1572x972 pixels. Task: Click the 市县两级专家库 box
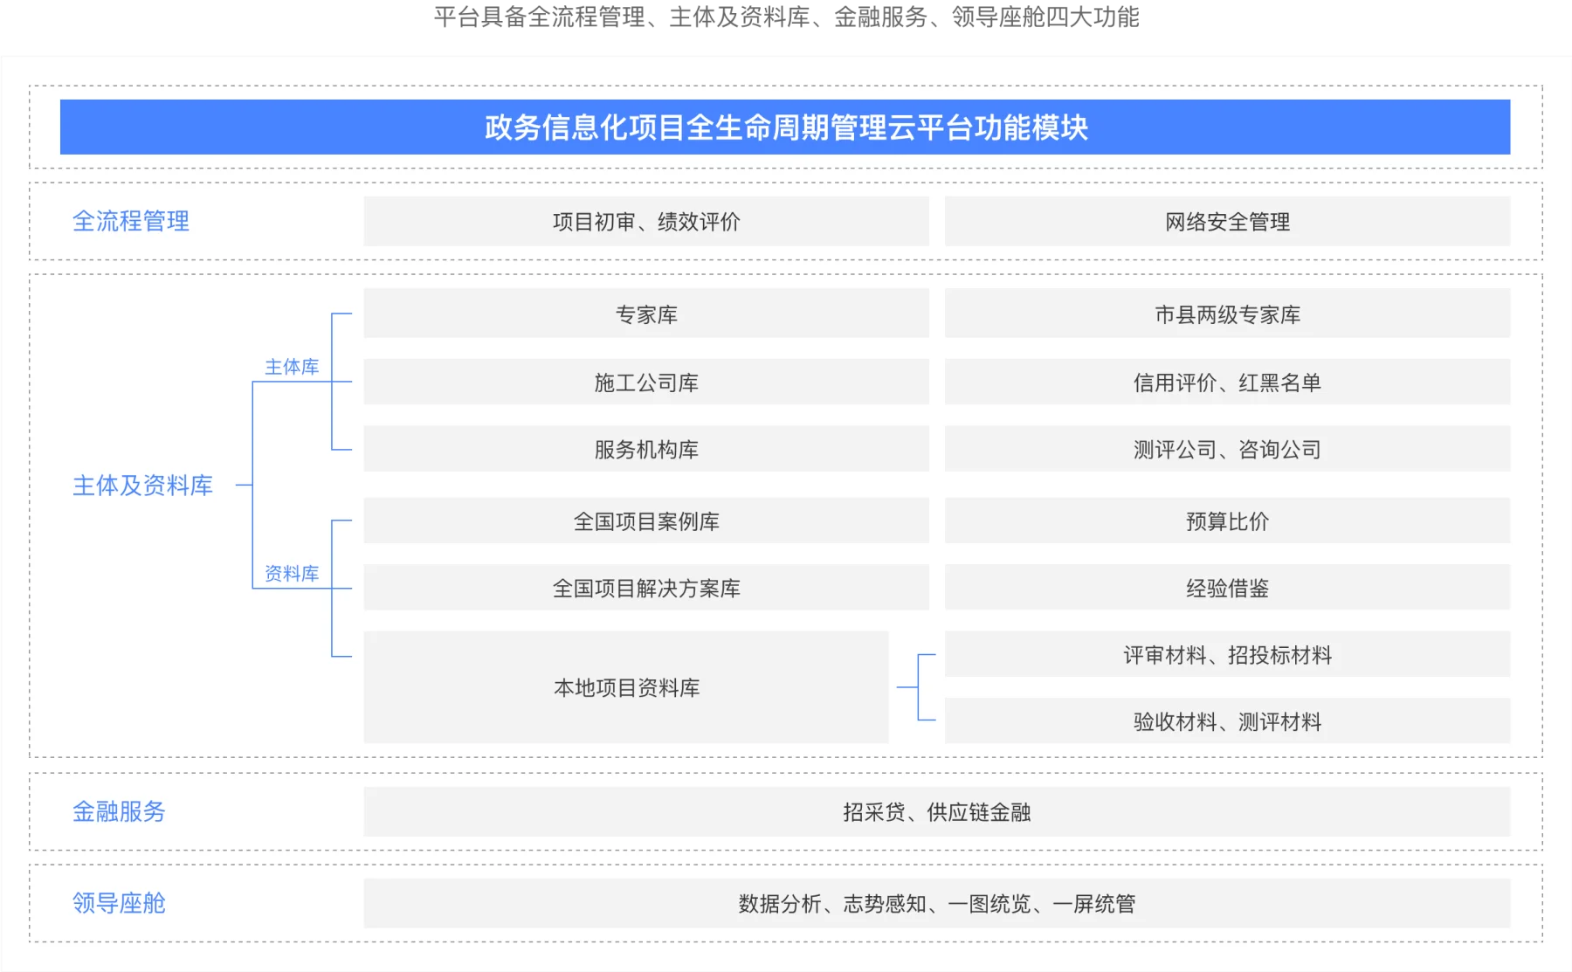pyautogui.click(x=1227, y=314)
